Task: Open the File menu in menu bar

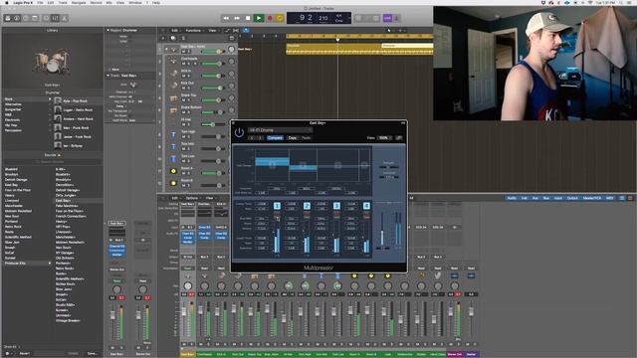Action: click(40, 2)
